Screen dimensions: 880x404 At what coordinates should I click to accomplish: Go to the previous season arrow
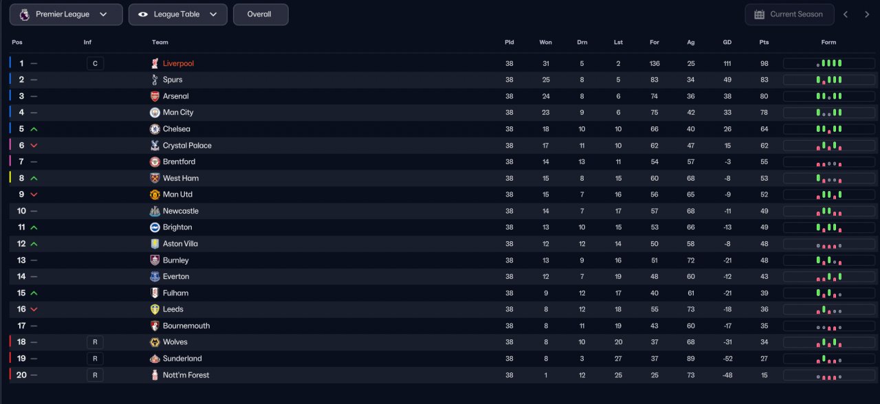pos(846,14)
